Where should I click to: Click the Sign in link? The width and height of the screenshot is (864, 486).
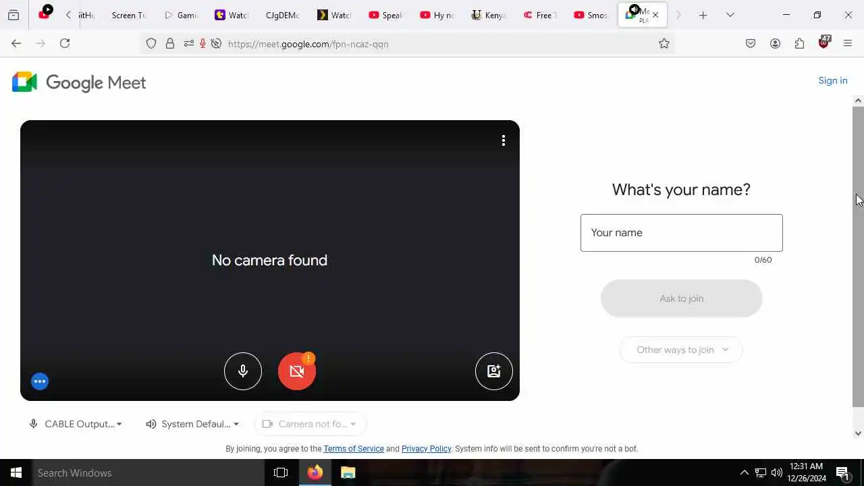click(833, 80)
